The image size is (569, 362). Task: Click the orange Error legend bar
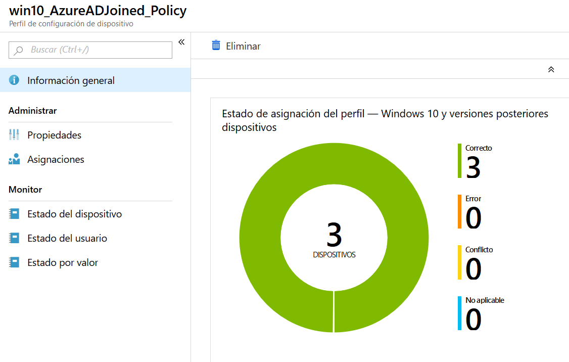coord(459,212)
